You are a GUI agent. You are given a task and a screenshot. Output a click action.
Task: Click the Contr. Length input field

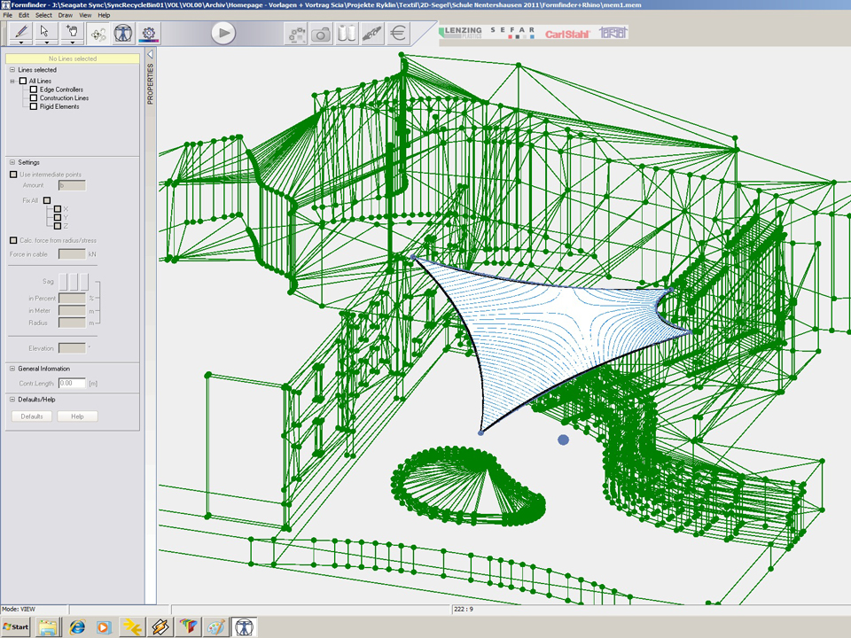[71, 383]
